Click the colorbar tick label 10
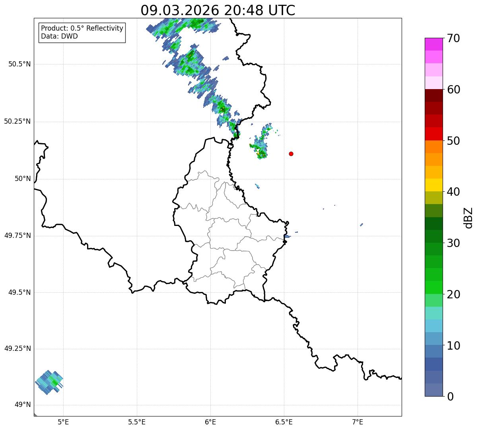 point(453,345)
